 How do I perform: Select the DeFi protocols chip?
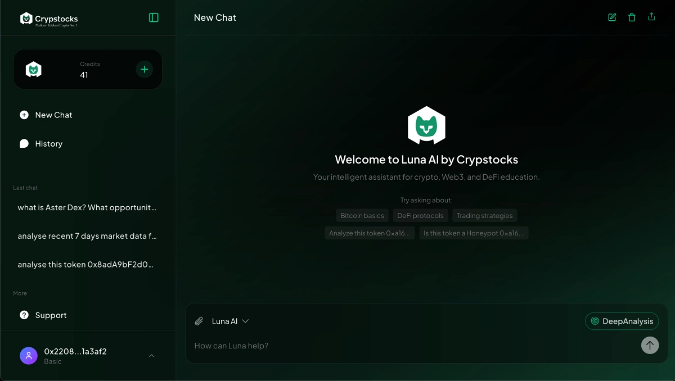[420, 215]
